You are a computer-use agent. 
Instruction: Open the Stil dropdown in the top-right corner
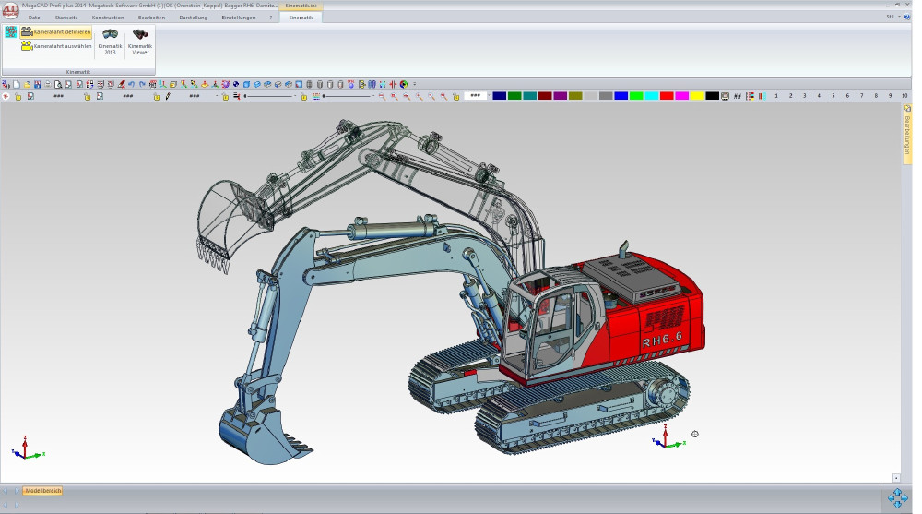[x=893, y=18]
